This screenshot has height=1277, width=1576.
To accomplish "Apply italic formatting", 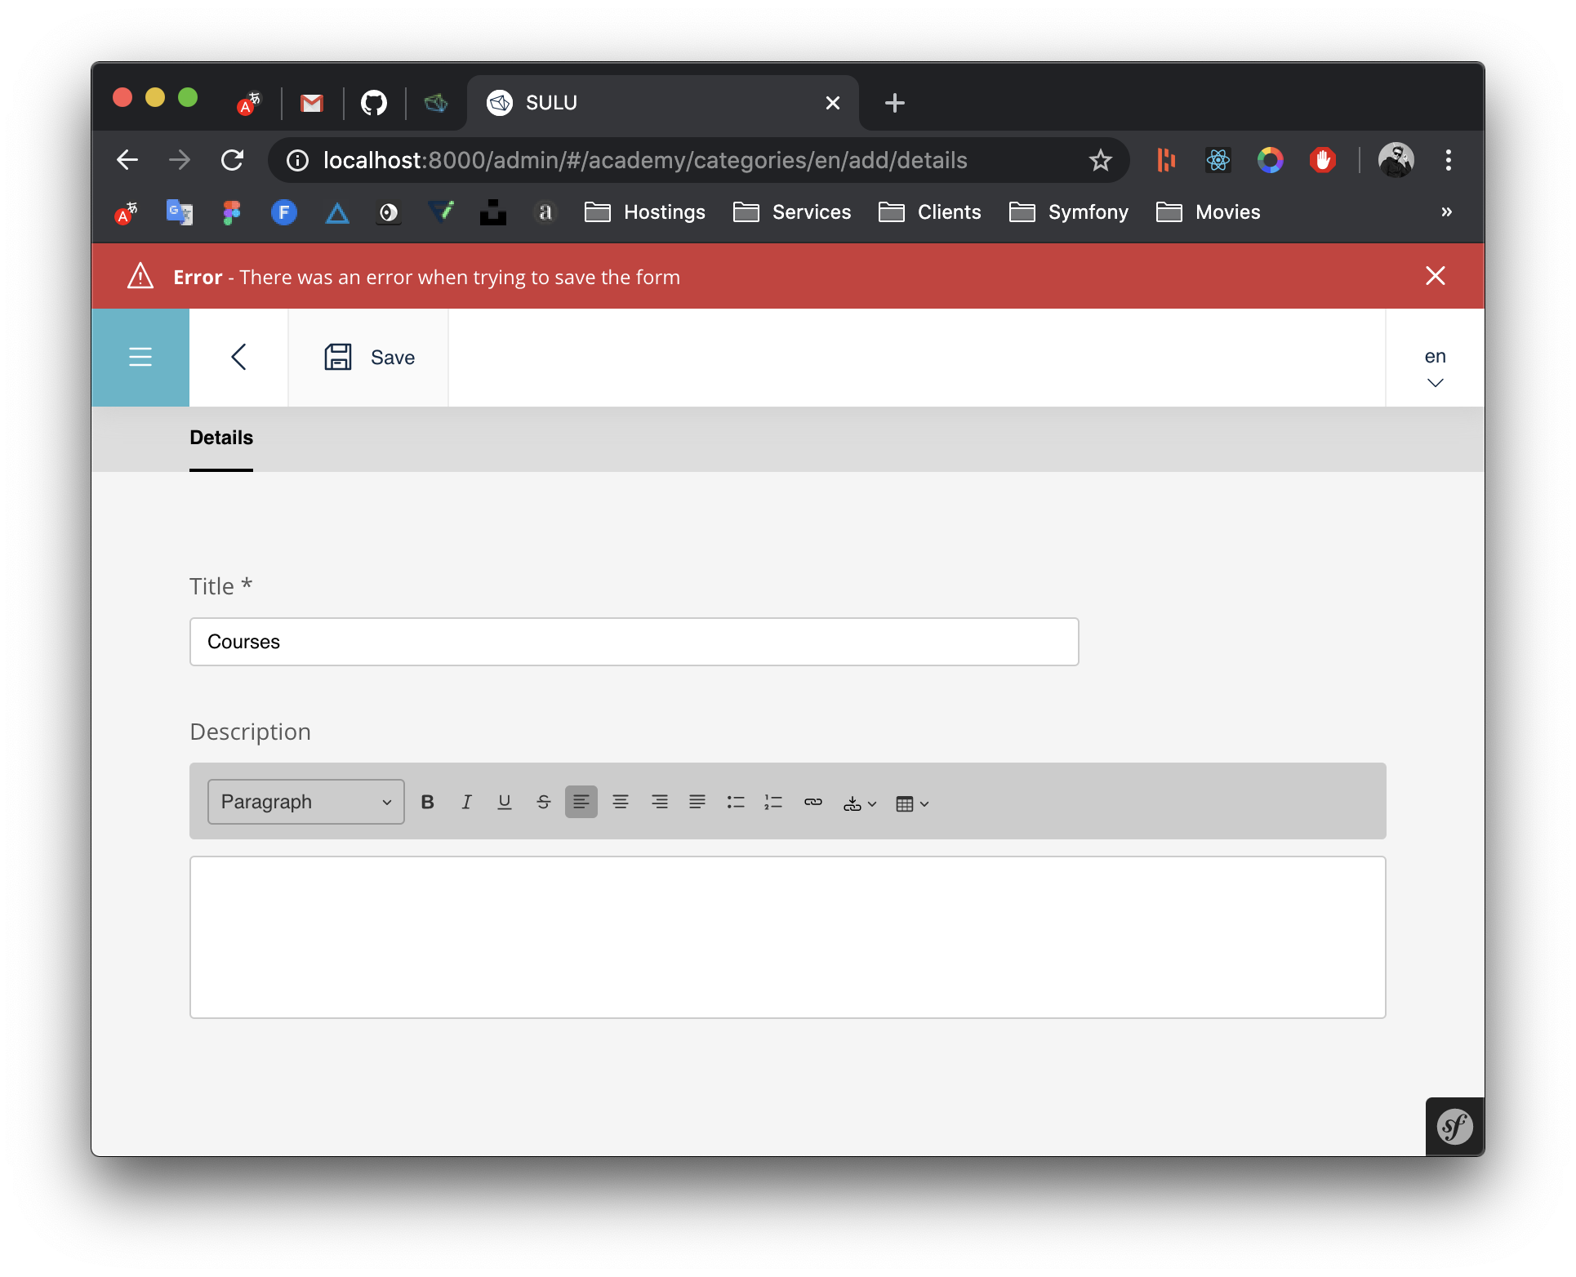I will 466,802.
